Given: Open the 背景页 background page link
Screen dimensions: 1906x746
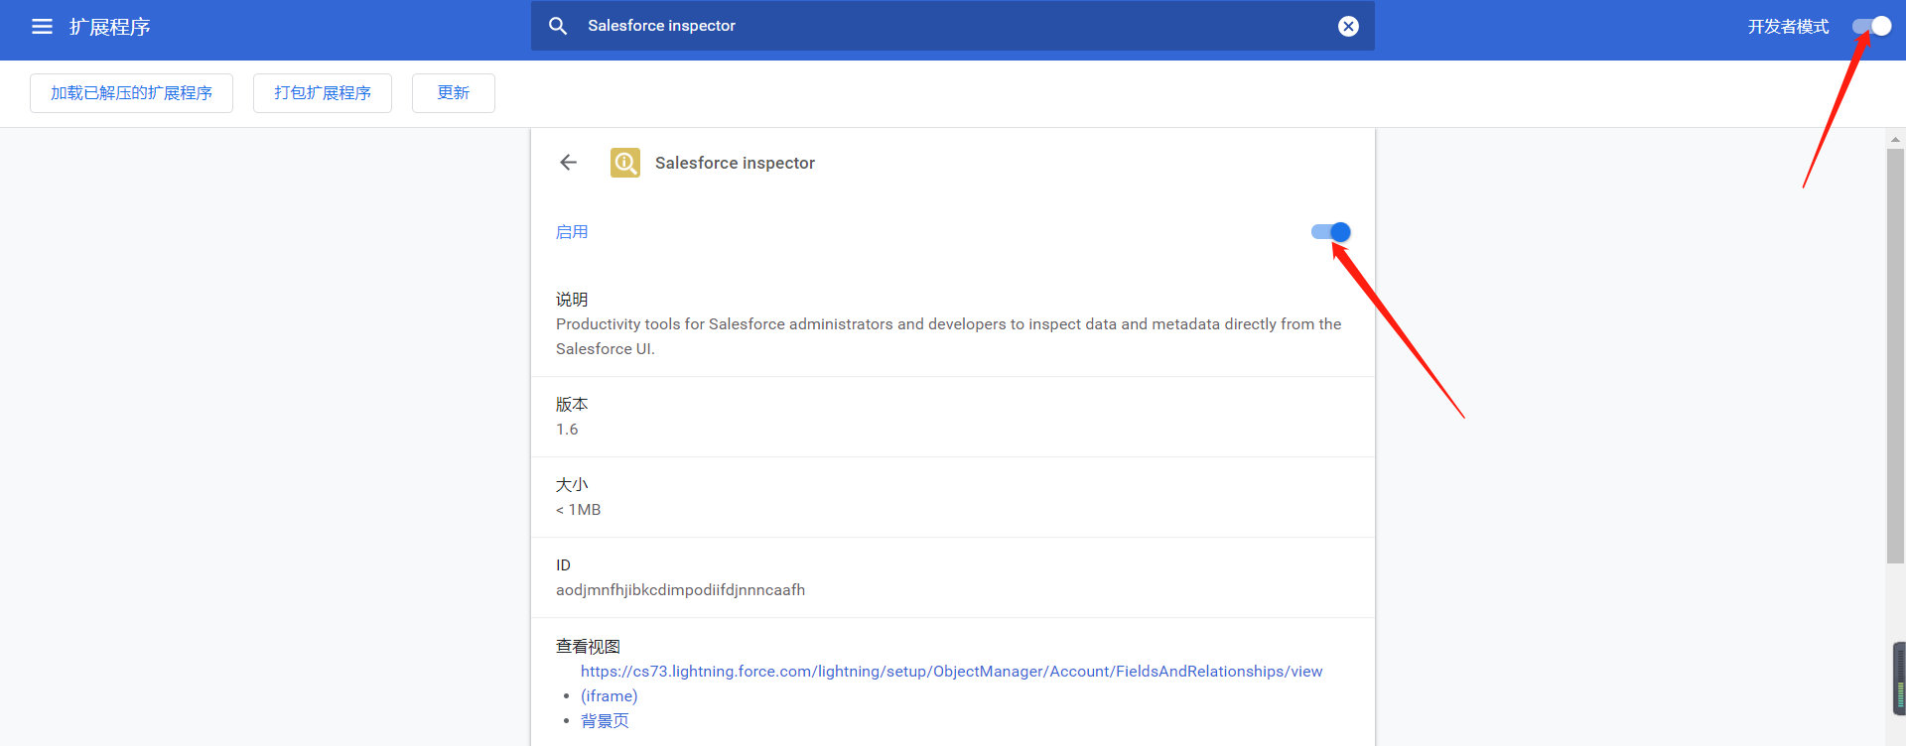Looking at the screenshot, I should [x=605, y=721].
